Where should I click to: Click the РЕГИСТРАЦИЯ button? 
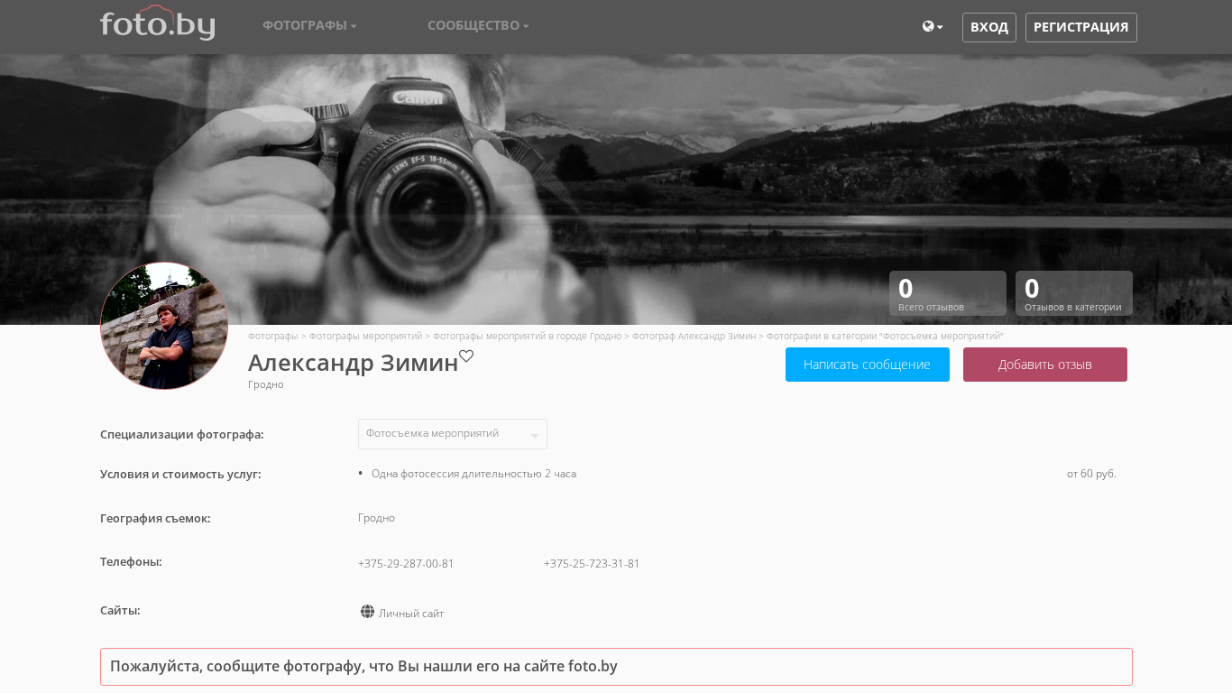tap(1081, 27)
